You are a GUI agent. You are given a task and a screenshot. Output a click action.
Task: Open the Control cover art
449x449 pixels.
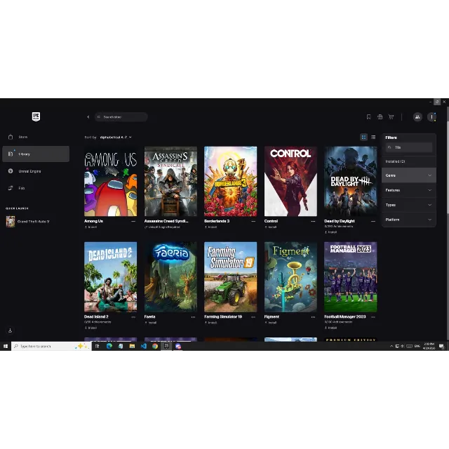[x=290, y=181]
